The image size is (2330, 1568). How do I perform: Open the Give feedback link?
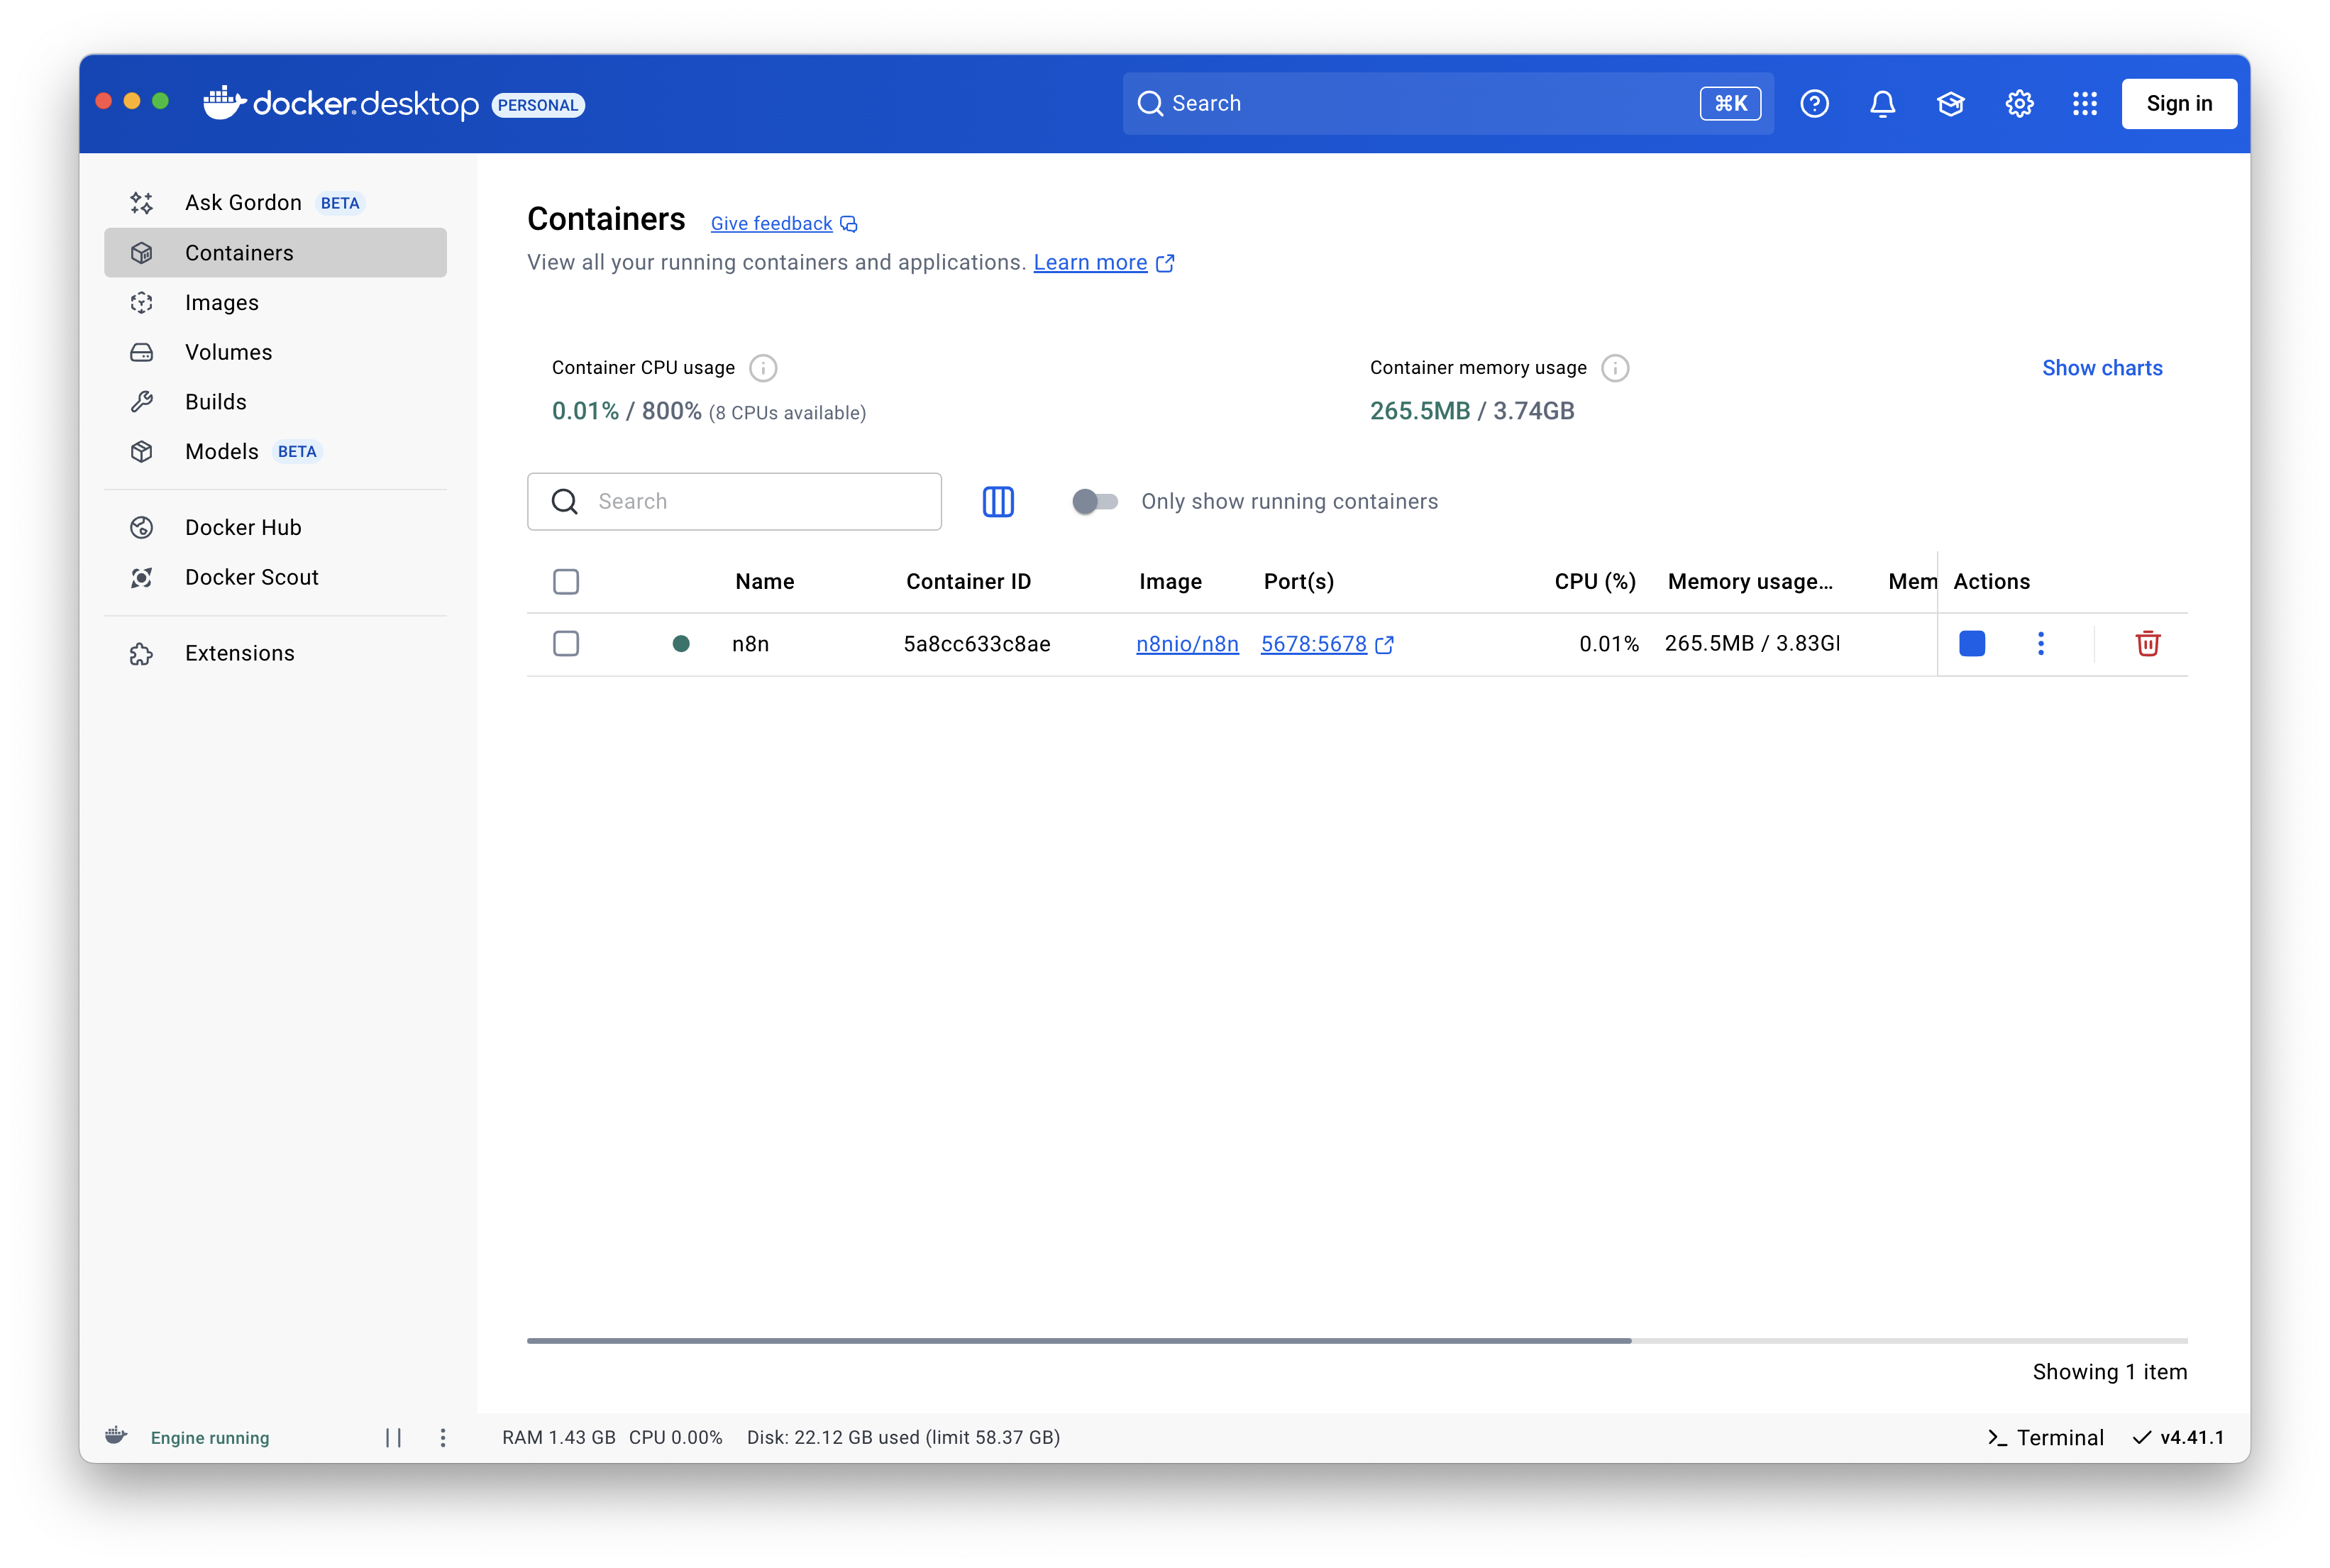771,224
